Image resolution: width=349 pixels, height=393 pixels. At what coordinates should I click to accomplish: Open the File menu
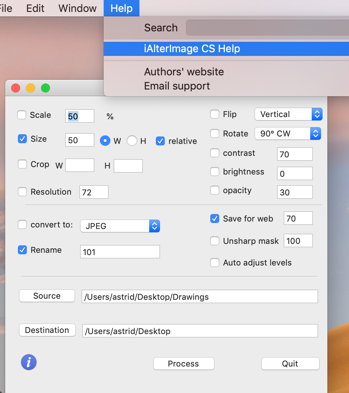pos(6,8)
